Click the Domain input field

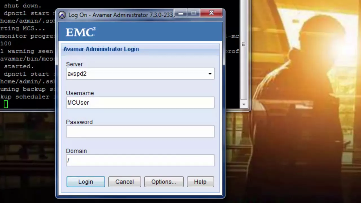pos(140,160)
